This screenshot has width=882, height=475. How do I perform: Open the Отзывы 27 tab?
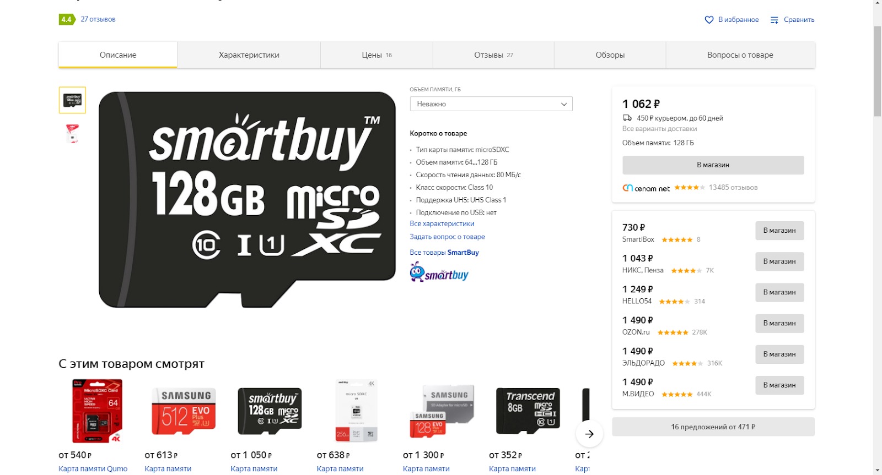click(x=493, y=55)
